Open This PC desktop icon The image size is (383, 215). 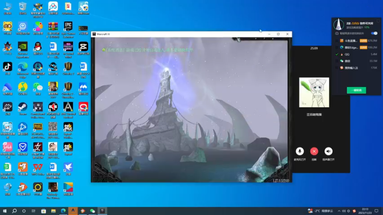pos(8,8)
